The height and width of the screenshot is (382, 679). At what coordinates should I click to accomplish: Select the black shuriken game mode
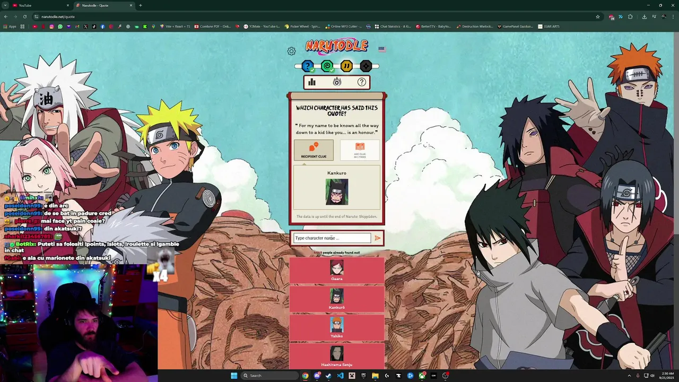[x=365, y=66]
